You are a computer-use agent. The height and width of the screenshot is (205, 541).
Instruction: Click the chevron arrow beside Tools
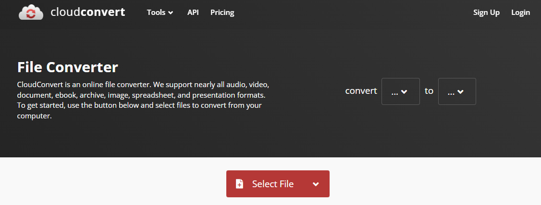[x=171, y=13]
